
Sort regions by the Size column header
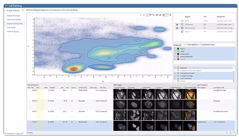pyautogui.click(x=205, y=17)
